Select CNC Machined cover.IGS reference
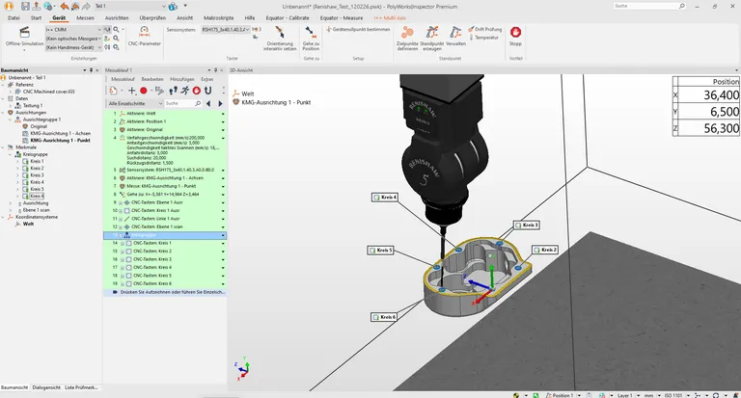The height and width of the screenshot is (398, 741). 48,92
